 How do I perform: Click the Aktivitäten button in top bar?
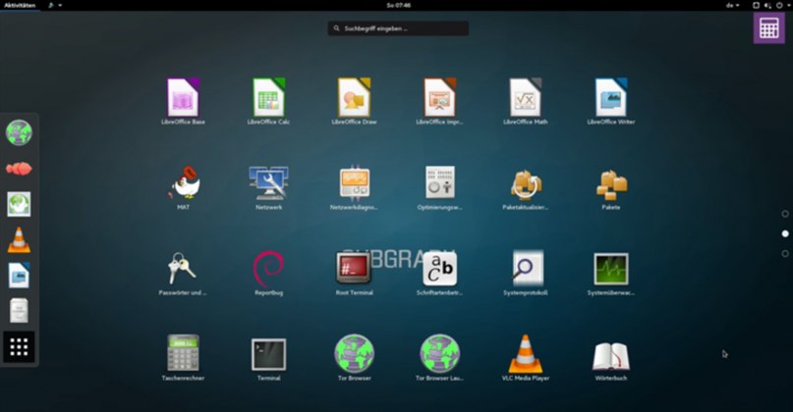(x=20, y=5)
